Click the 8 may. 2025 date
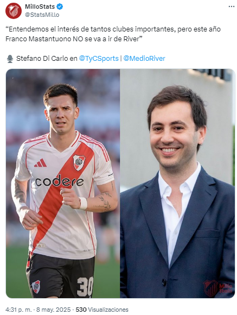This screenshot has width=237, height=315. [53, 310]
